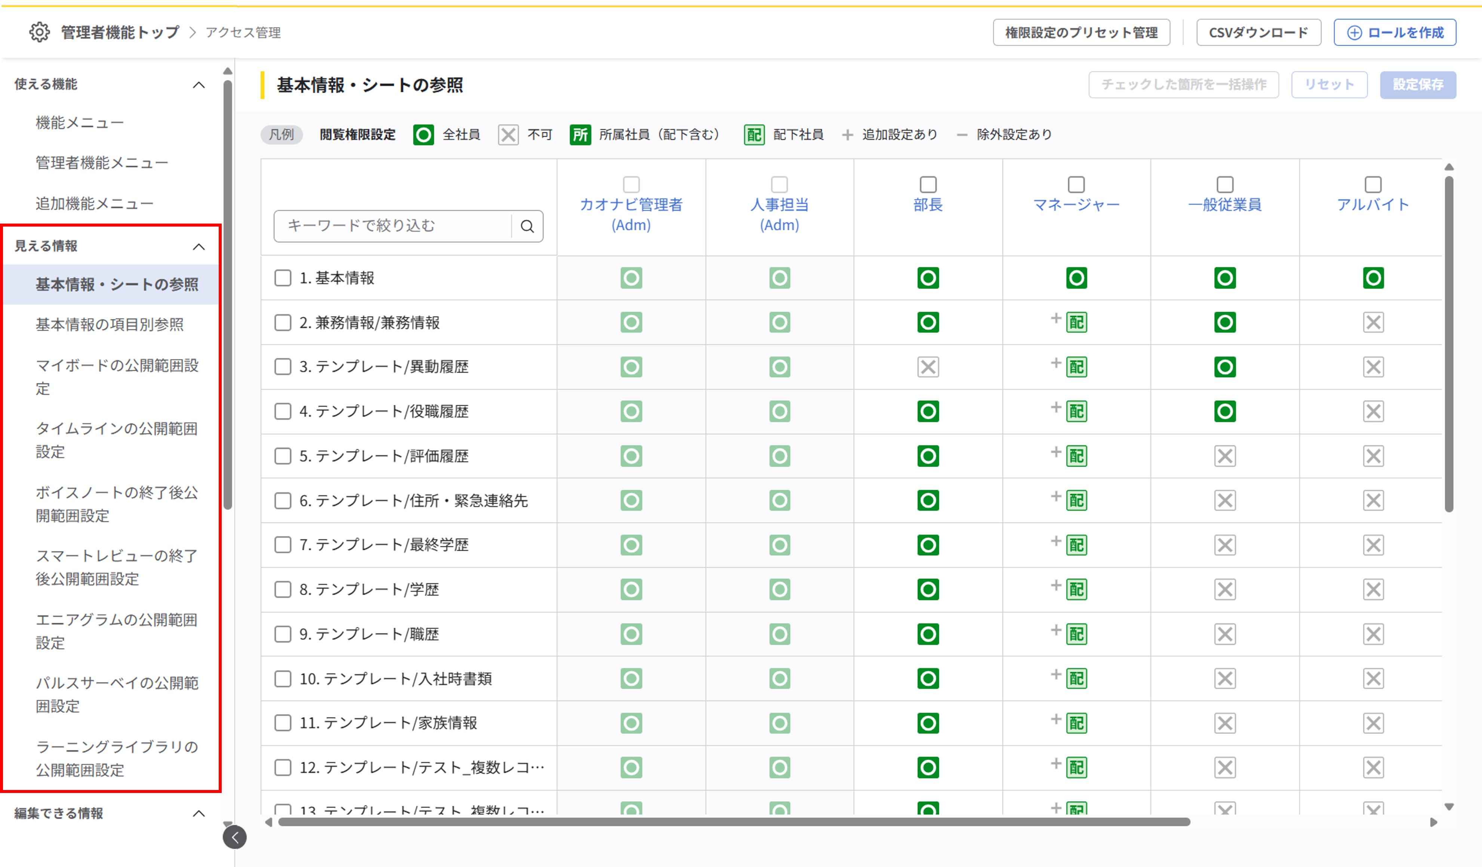Screen dimensions: 1482x867
Task: Open 権限設定のプリセット管理
Action: click(x=1082, y=33)
